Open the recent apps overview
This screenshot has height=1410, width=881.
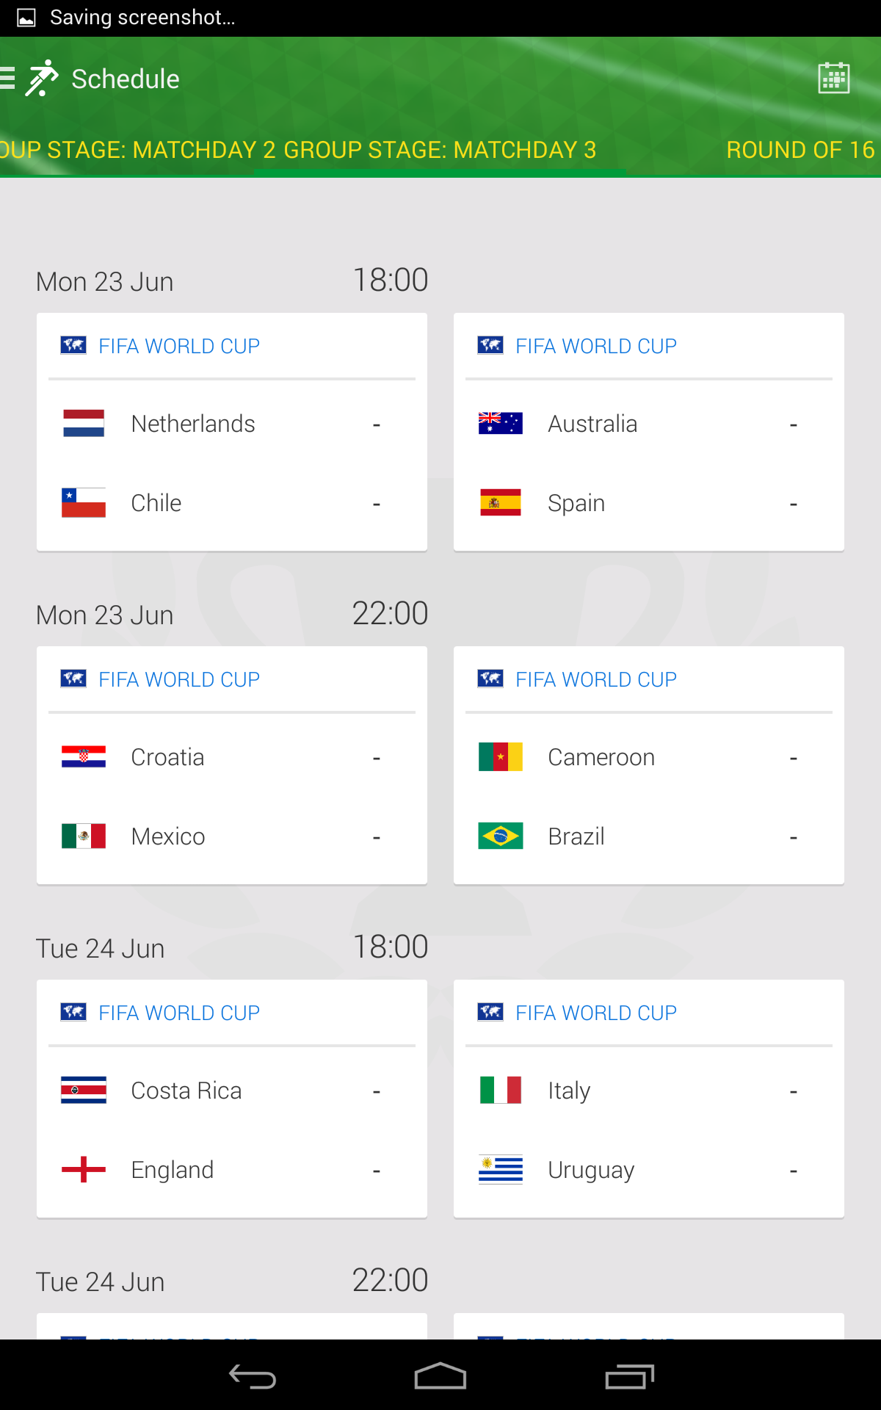[x=629, y=1376]
